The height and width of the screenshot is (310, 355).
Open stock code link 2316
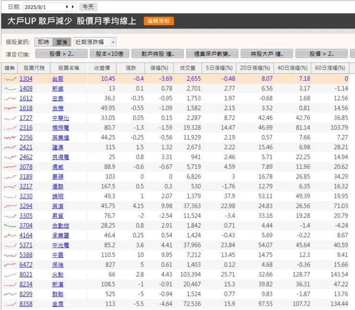click(26, 128)
